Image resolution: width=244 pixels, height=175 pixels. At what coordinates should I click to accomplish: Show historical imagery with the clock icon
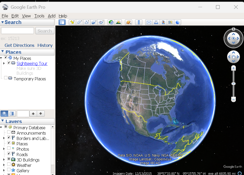(x=111, y=22)
